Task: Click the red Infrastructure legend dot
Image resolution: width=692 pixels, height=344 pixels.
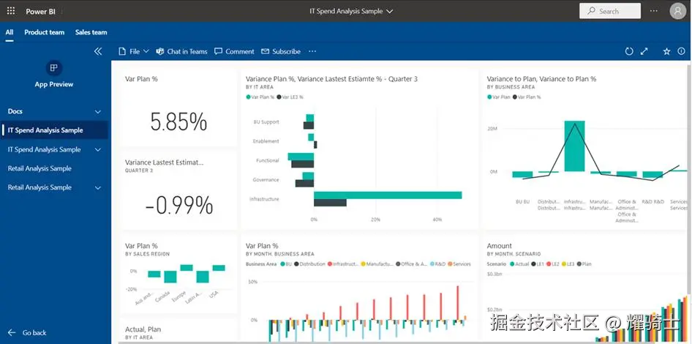Action: [x=329, y=264]
